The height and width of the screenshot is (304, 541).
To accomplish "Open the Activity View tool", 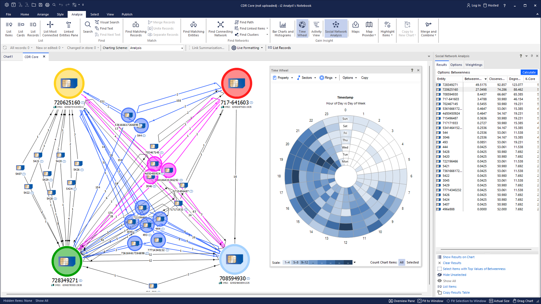I will coord(316,28).
